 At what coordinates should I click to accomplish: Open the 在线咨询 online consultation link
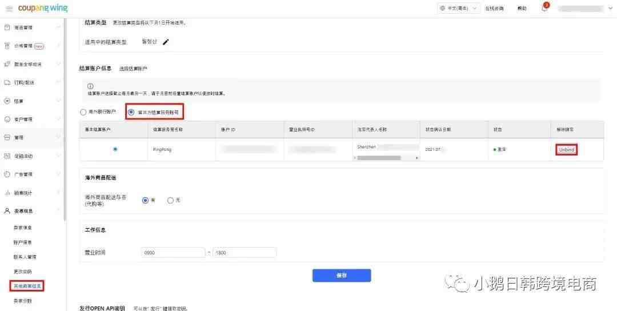(x=494, y=8)
